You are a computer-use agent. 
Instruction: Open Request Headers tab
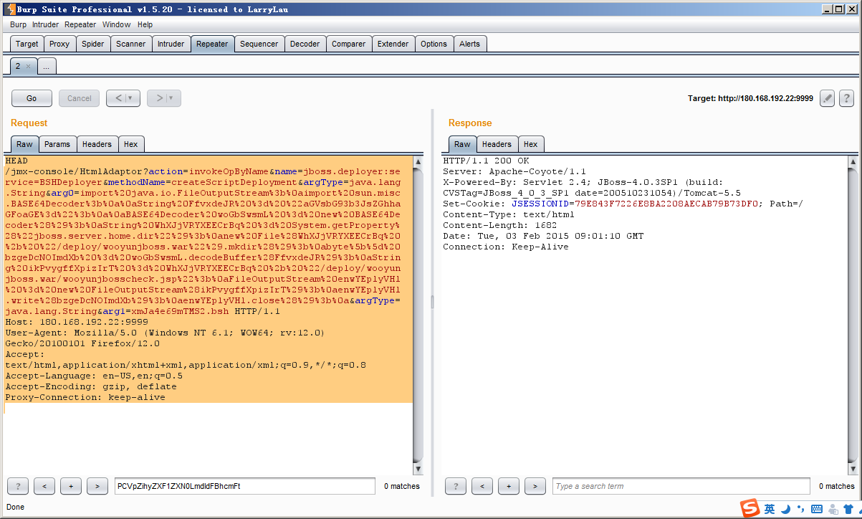pyautogui.click(x=97, y=144)
